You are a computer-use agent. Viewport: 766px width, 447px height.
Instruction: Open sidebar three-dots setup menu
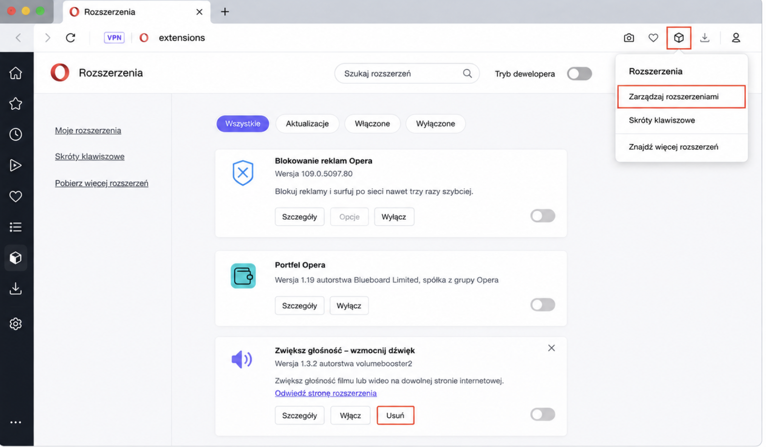16,423
